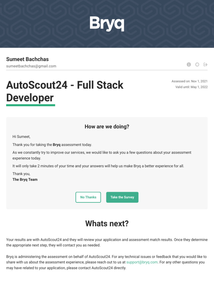Click the Assessed on Nov 1, 2021 text
Viewport: 214px width, 285px height.
click(189, 81)
